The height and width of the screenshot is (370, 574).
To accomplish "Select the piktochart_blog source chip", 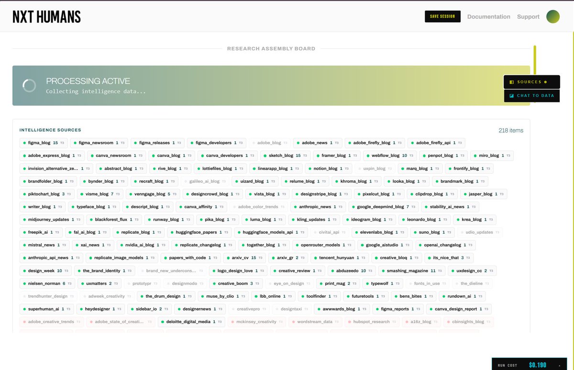I will tap(47, 194).
